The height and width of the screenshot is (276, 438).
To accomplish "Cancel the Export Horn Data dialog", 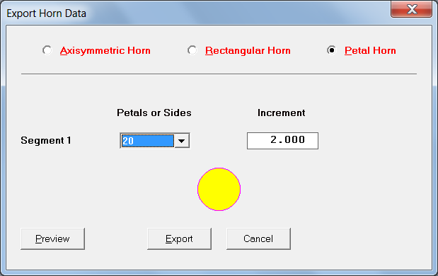I will click(258, 239).
